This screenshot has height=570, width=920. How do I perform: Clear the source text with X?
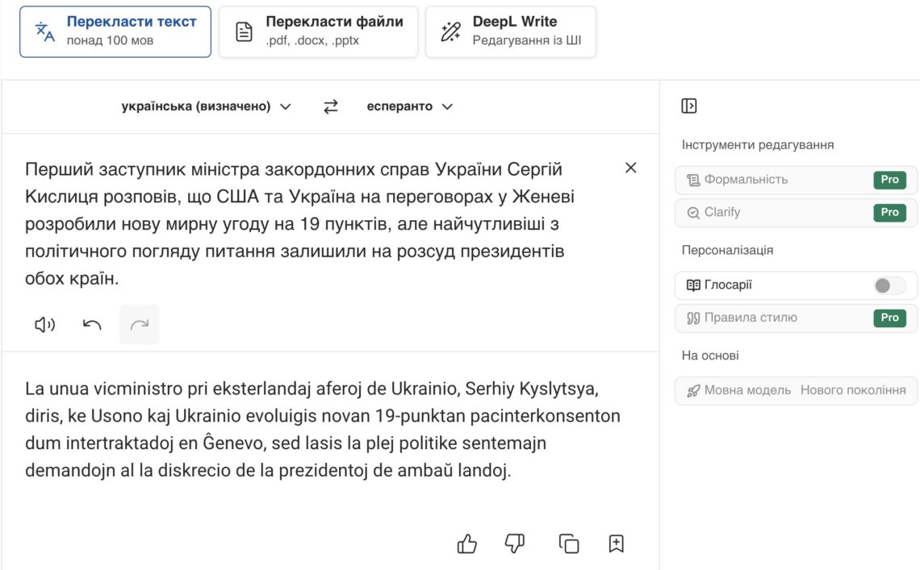[x=631, y=168]
